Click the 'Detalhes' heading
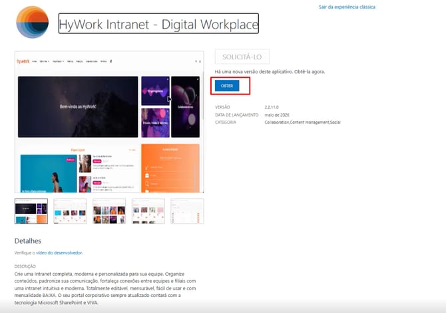Screen dimensions: 446x313 pyautogui.click(x=28, y=240)
